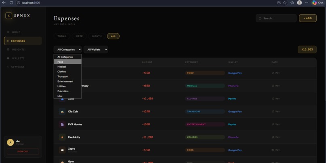Choose Medical in category list
326x163 pixels.
pyautogui.click(x=68, y=67)
